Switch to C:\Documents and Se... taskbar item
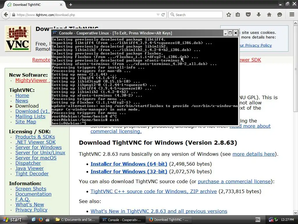 click(76, 220)
